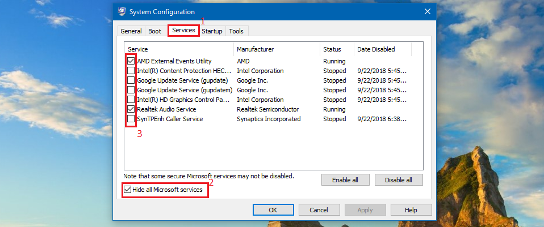Tick the Google Update Service (gupdatem) checkbox
Screen dimensions: 544x227
pyautogui.click(x=131, y=90)
